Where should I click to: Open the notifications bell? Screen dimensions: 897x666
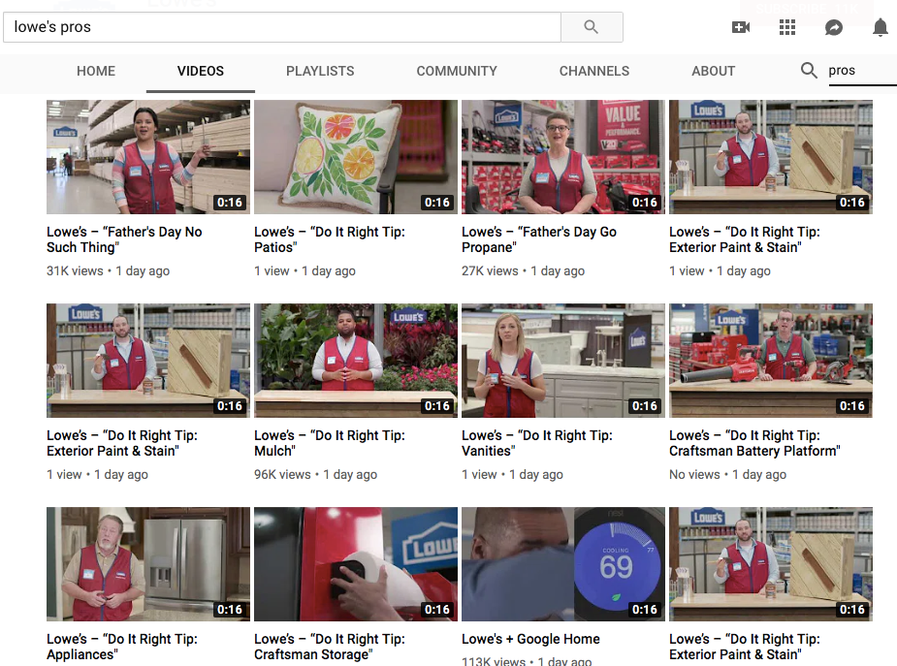(881, 27)
